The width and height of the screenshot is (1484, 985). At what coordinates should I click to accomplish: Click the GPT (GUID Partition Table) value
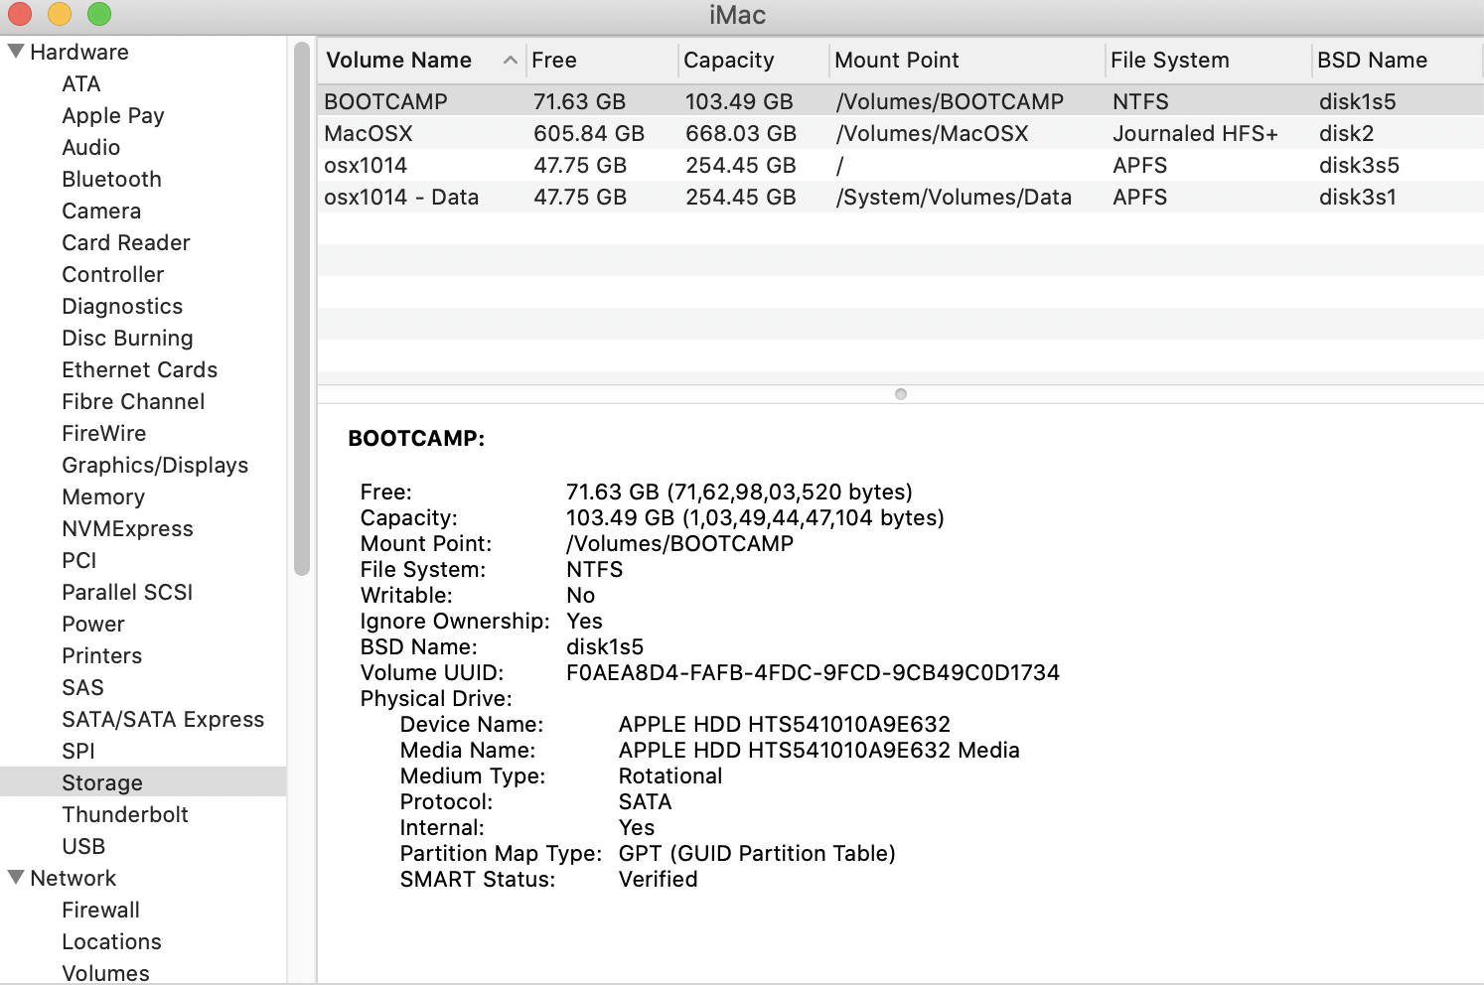coord(757,853)
